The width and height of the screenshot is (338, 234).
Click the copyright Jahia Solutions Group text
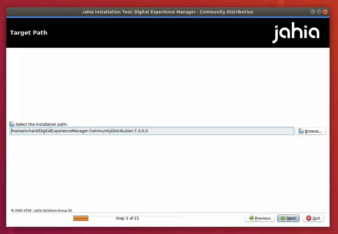point(42,210)
